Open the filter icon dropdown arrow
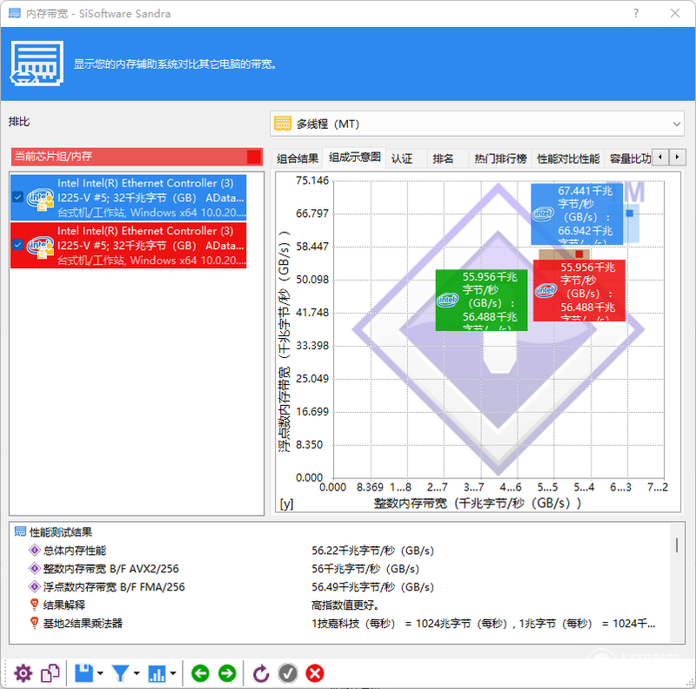 [137, 673]
